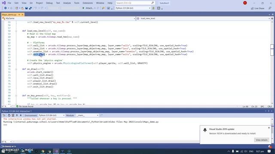Open the Visual Studio taskbar icon
The width and height of the screenshot is (275, 154).
click(x=56, y=151)
